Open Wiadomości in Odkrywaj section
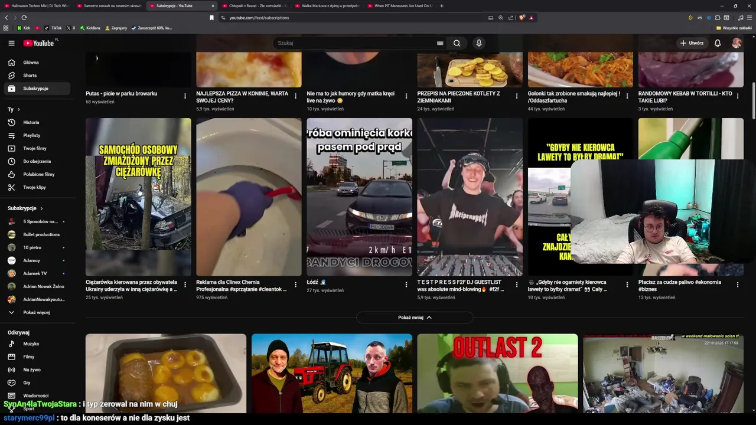 tap(38, 395)
